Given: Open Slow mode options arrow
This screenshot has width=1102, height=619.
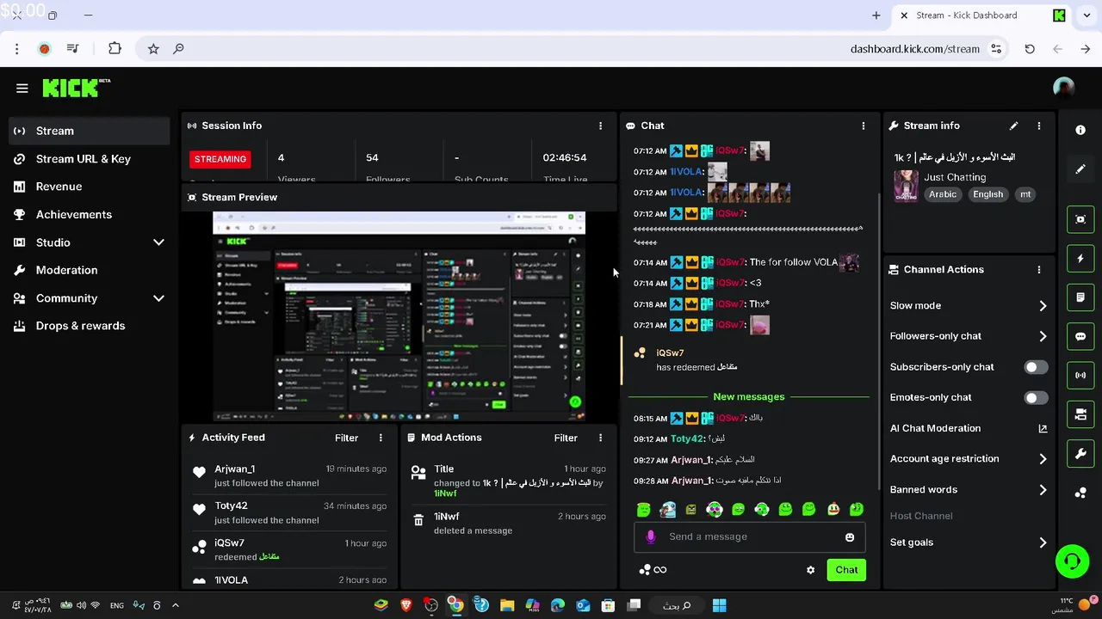Looking at the screenshot, I should pyautogui.click(x=1043, y=306).
